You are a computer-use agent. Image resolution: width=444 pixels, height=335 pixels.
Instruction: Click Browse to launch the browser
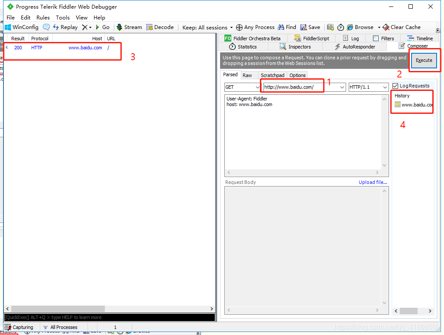[360, 27]
